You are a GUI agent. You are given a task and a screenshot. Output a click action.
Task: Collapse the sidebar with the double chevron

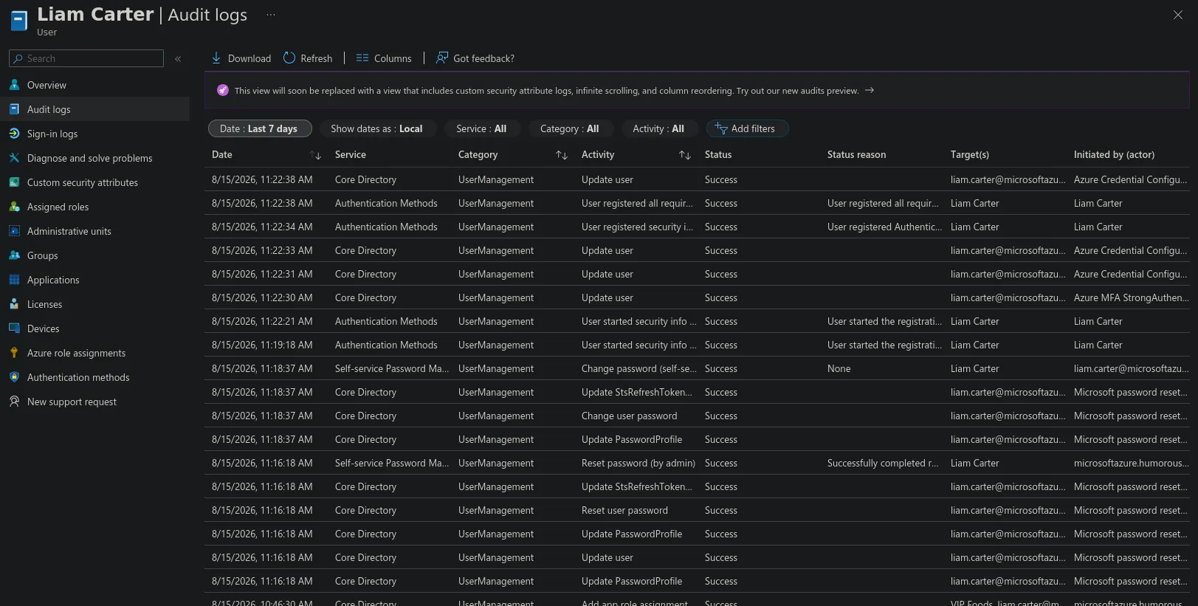(178, 58)
